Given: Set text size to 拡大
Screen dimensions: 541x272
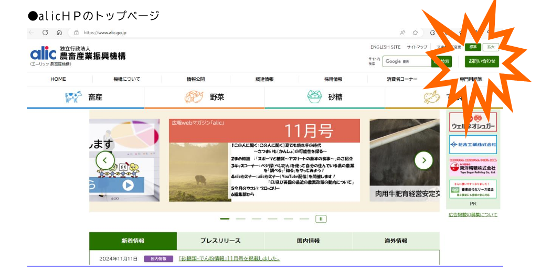Looking at the screenshot, I should pyautogui.click(x=491, y=47).
